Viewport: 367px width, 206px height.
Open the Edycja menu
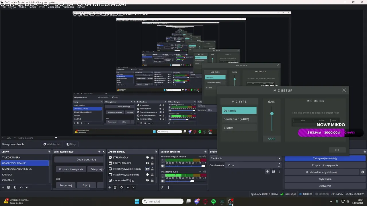(12, 7)
